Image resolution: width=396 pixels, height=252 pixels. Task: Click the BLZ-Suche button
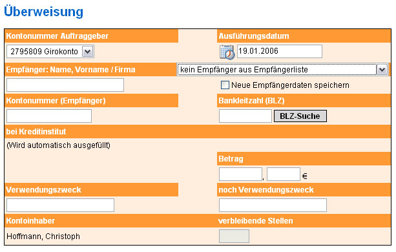[x=300, y=116]
